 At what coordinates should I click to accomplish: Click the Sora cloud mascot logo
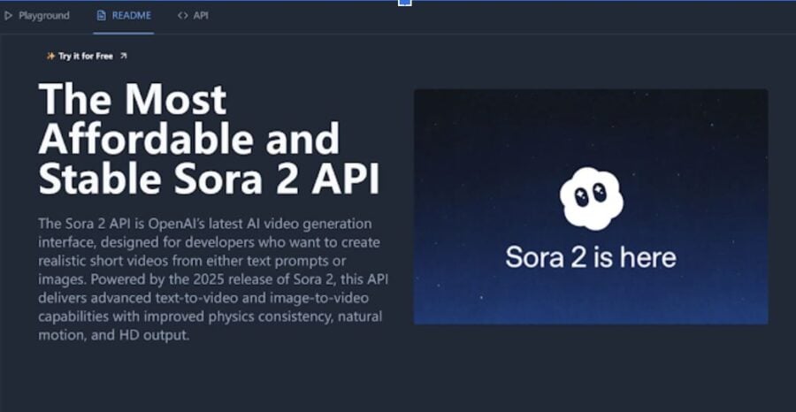(x=591, y=197)
